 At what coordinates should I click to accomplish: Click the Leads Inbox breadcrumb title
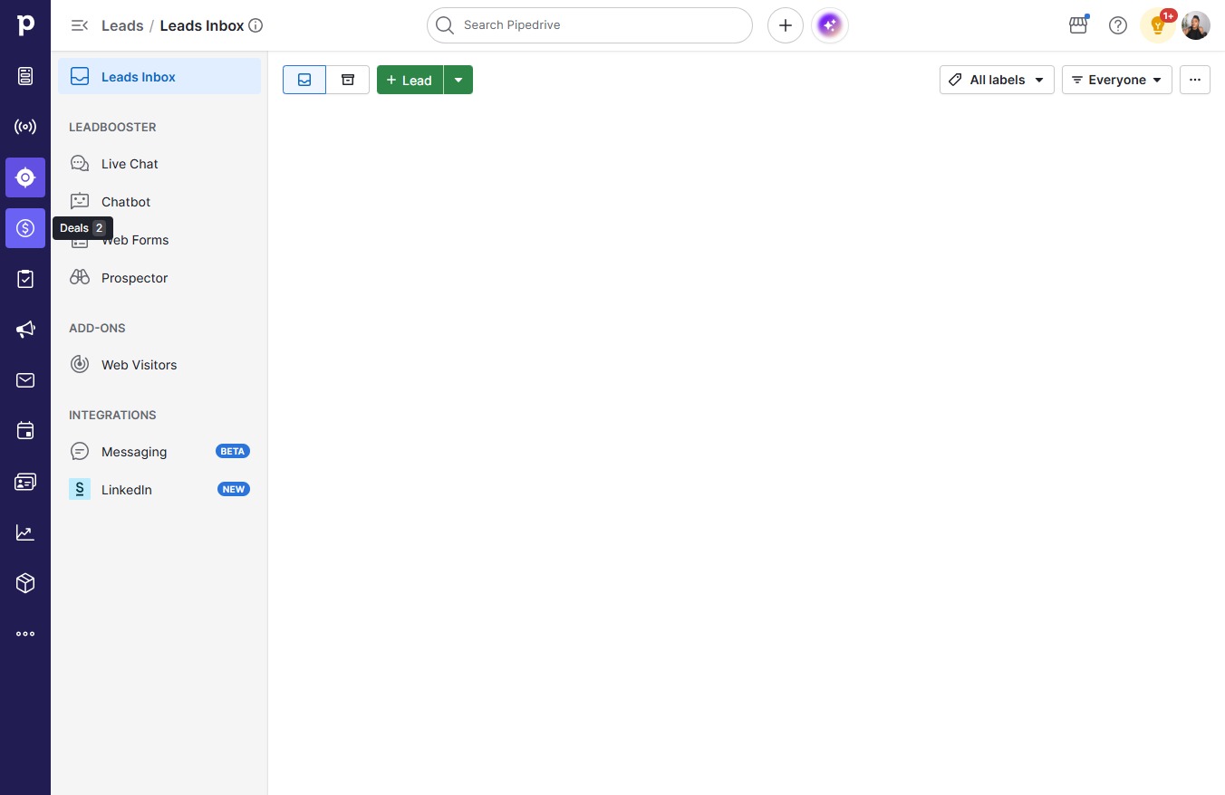point(202,25)
